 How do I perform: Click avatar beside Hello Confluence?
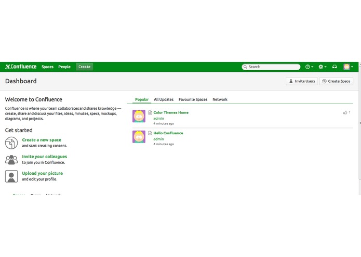pyautogui.click(x=139, y=137)
